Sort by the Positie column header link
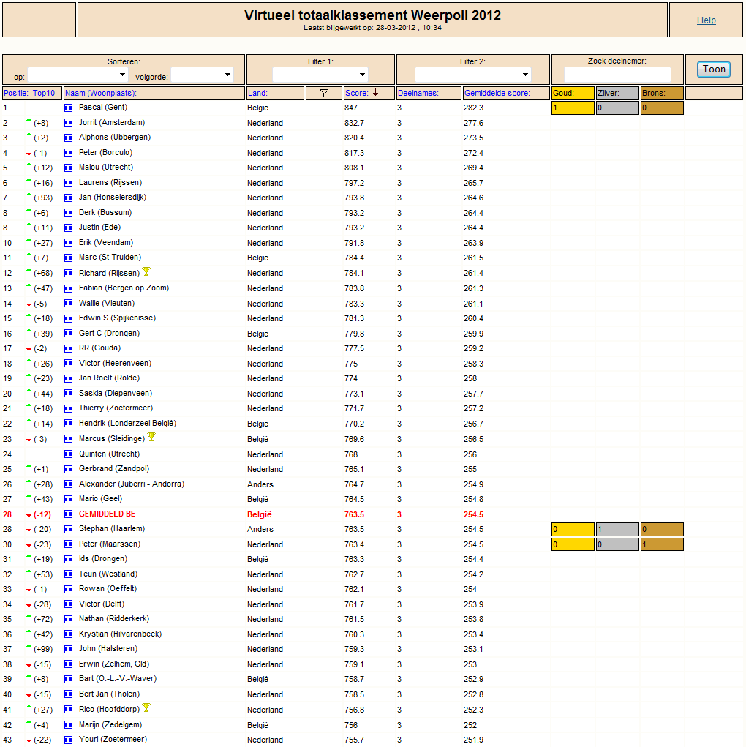The image size is (746, 747). [x=15, y=94]
